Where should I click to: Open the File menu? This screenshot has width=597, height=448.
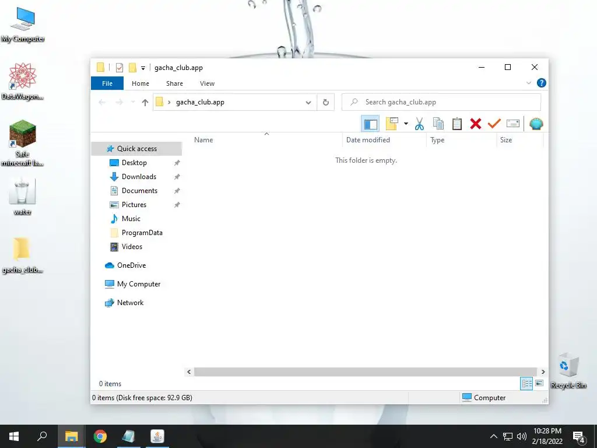107,83
